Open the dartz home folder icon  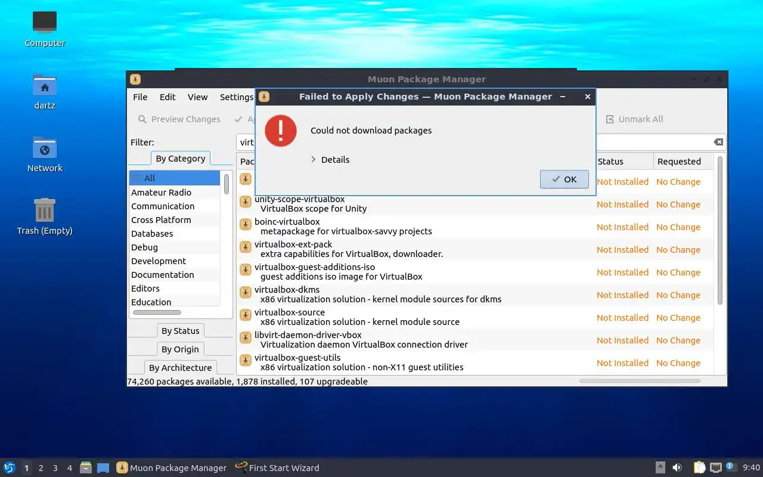point(45,92)
